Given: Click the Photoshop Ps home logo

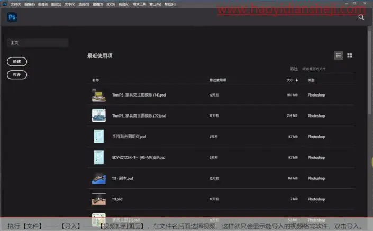Looking at the screenshot, I should click(x=12, y=17).
